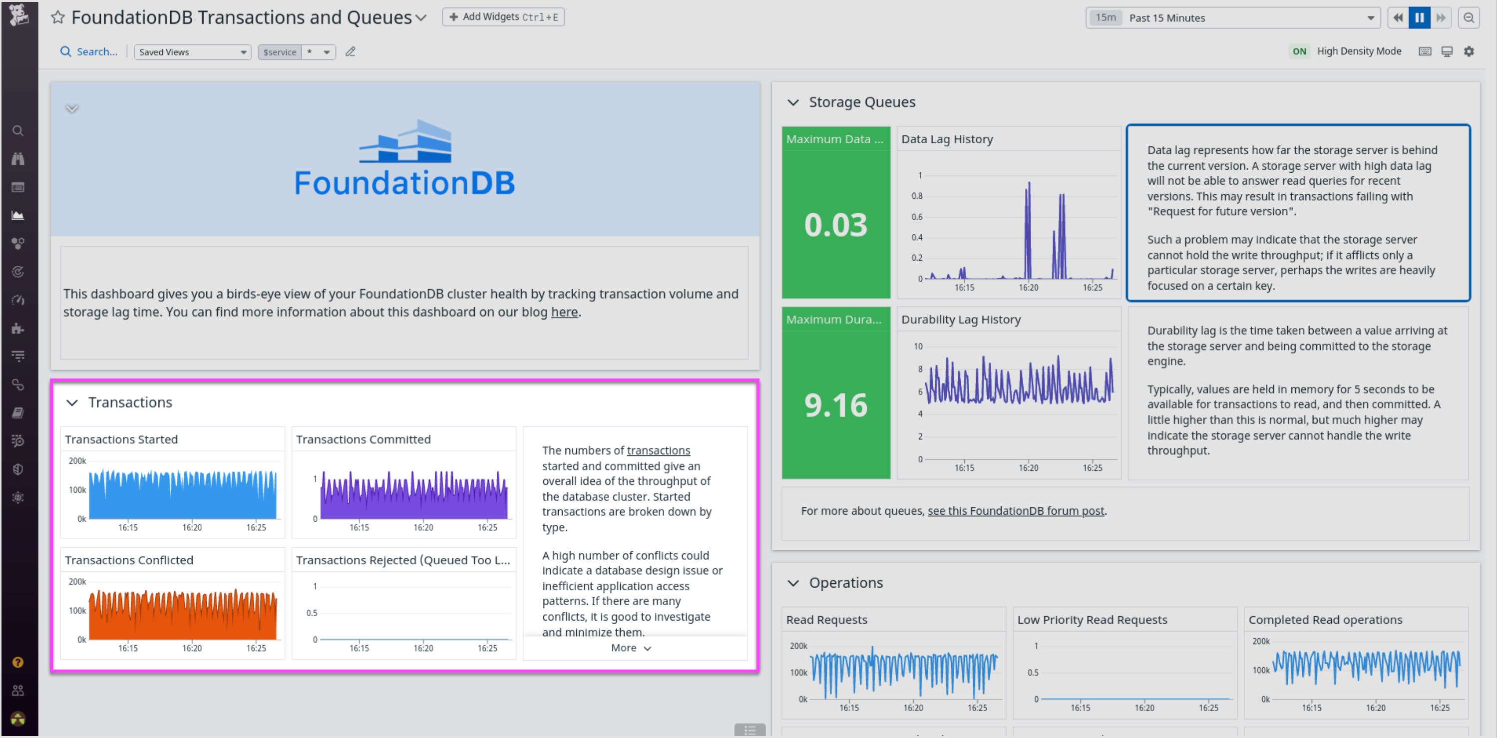The image size is (1497, 738).
Task: Zoom out the timeframe with the magnifier icon
Action: pos(1469,17)
